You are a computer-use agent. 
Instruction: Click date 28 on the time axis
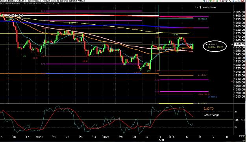121,137
